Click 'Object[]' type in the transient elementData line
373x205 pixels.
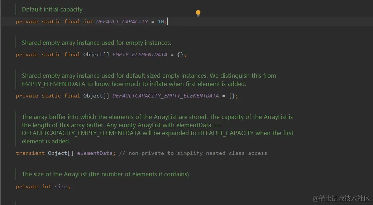coord(61,153)
